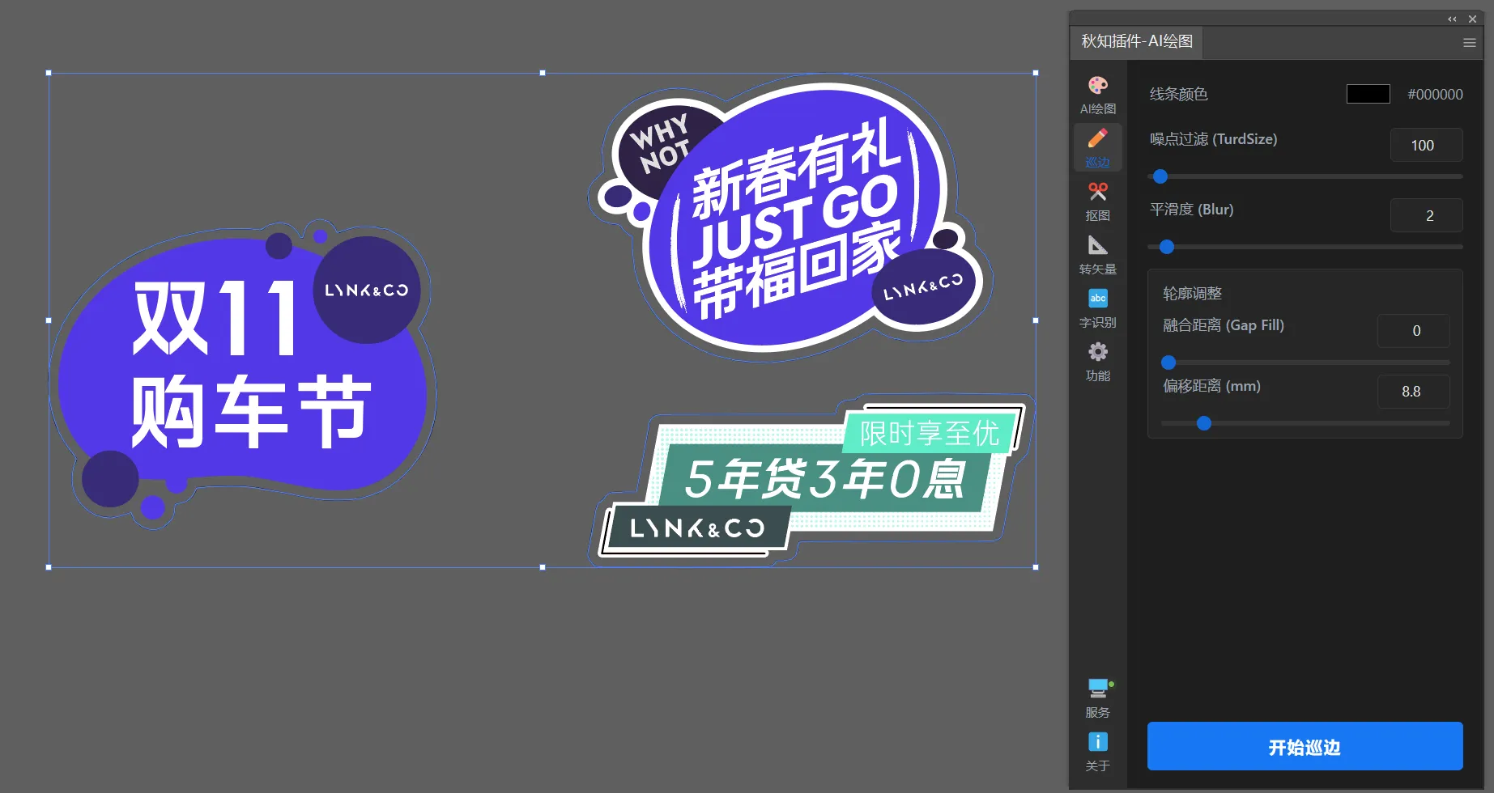Image resolution: width=1494 pixels, height=793 pixels.
Task: Click the 平滑度 Blur slider handle
Action: point(1166,247)
